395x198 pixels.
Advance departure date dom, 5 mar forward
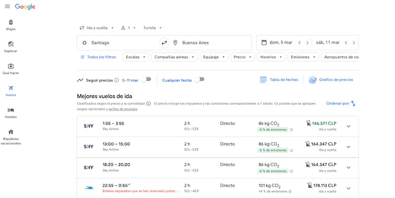pyautogui.click(x=308, y=43)
